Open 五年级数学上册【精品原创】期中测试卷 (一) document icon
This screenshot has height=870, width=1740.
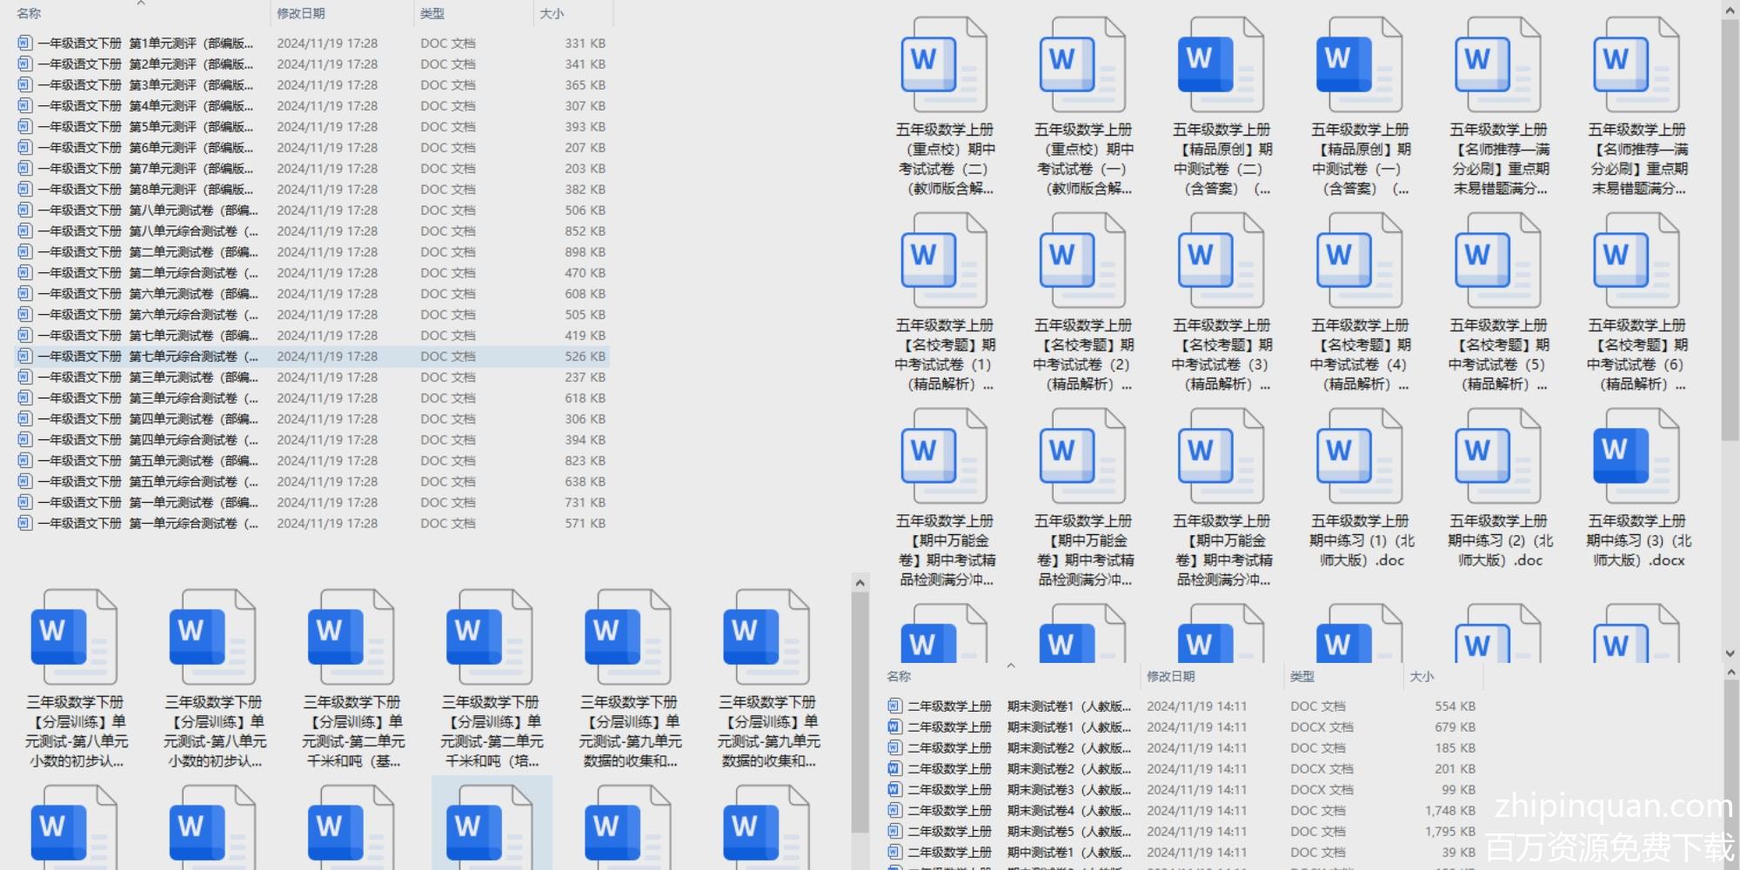1359,66
